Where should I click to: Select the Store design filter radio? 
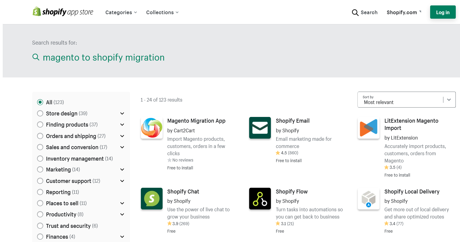click(x=40, y=113)
